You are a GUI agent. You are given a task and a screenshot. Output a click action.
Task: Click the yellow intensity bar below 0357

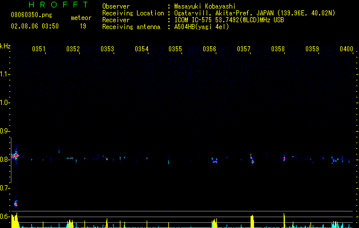tap(252, 221)
